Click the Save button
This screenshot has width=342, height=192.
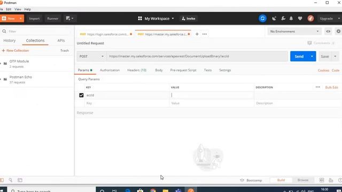[325, 57]
